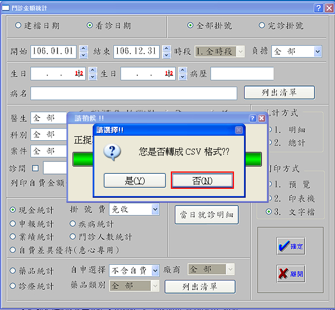Click the 確定 checkmark button

290,246
